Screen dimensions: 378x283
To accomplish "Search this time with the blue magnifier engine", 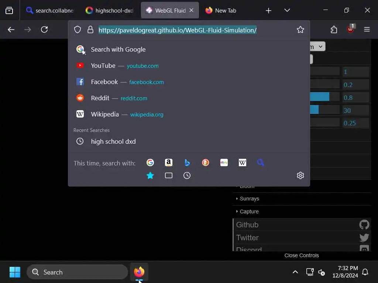I will pos(261,163).
